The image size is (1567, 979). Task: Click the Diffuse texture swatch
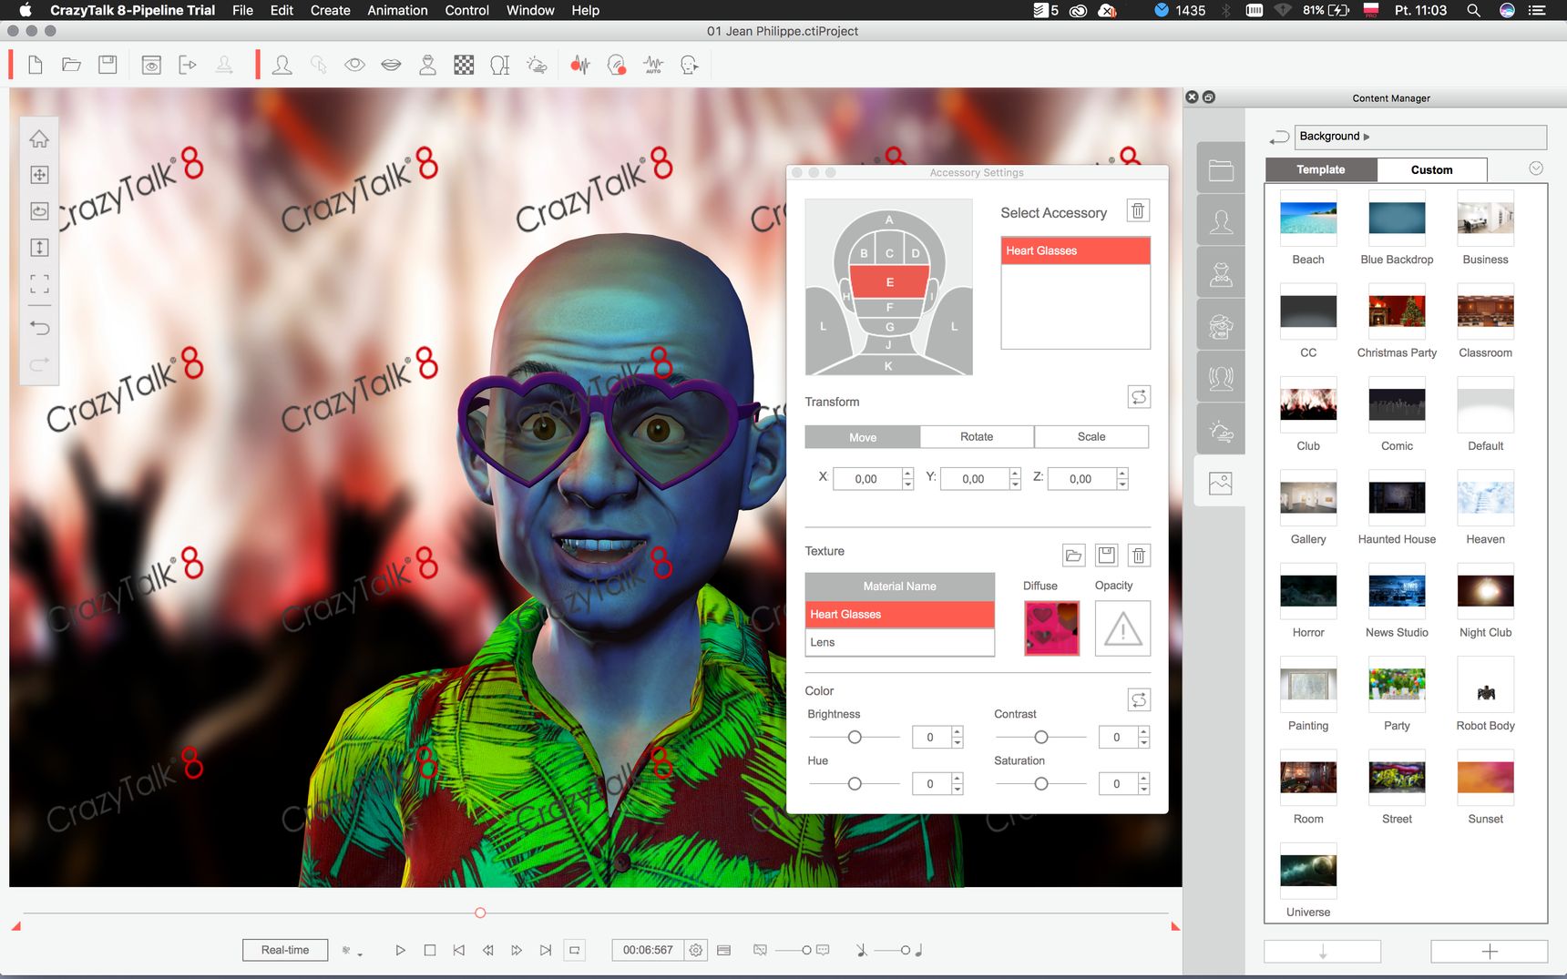(1051, 628)
